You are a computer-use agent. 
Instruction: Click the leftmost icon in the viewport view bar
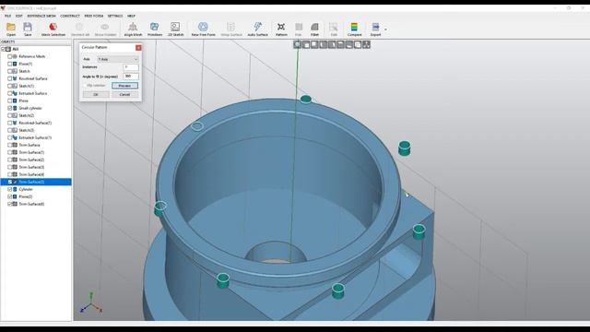pyautogui.click(x=297, y=45)
